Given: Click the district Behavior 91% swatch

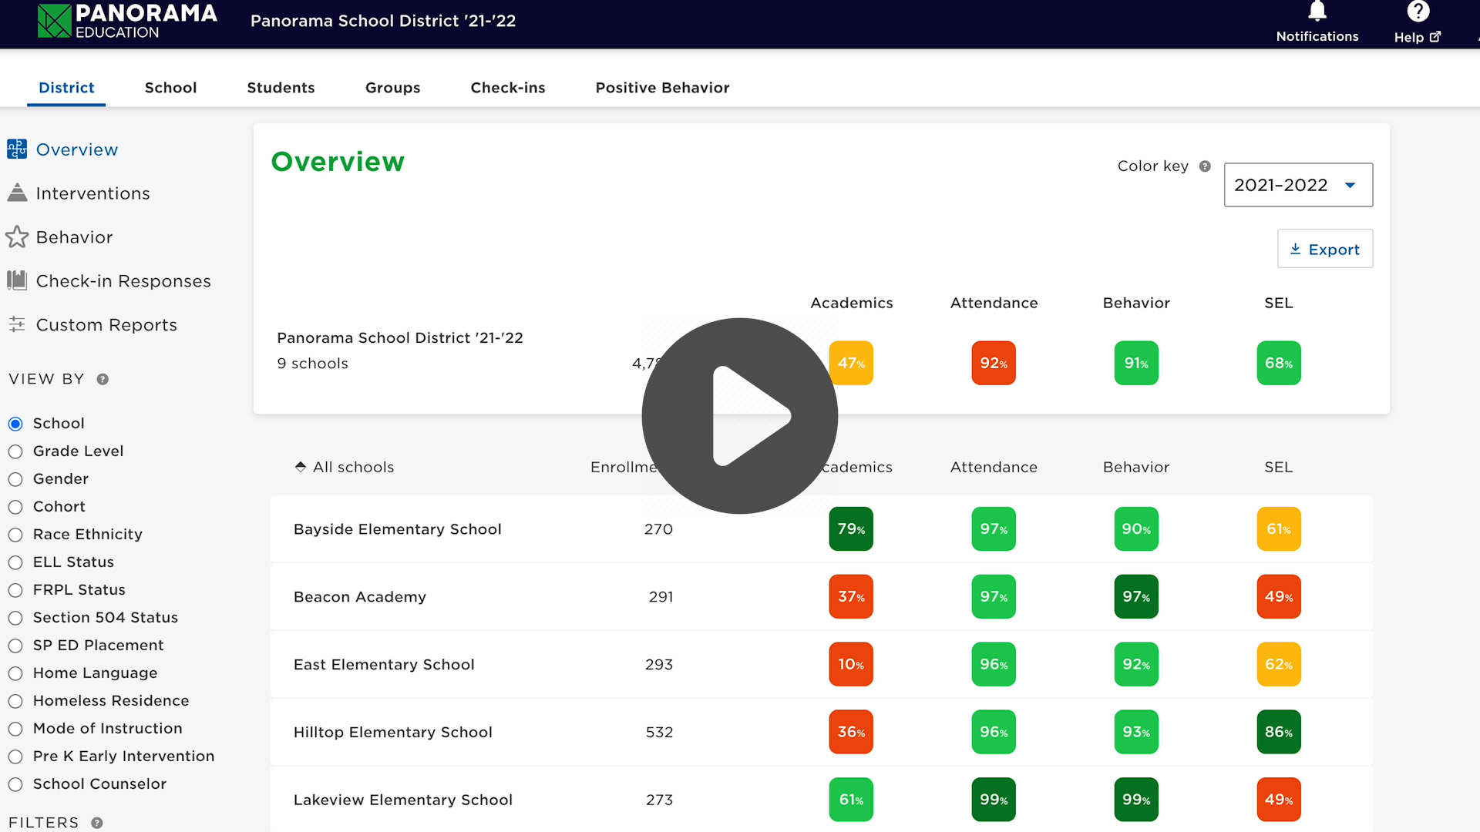Looking at the screenshot, I should [x=1136, y=363].
